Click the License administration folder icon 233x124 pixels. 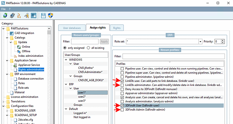pyautogui.click(x=8, y=97)
